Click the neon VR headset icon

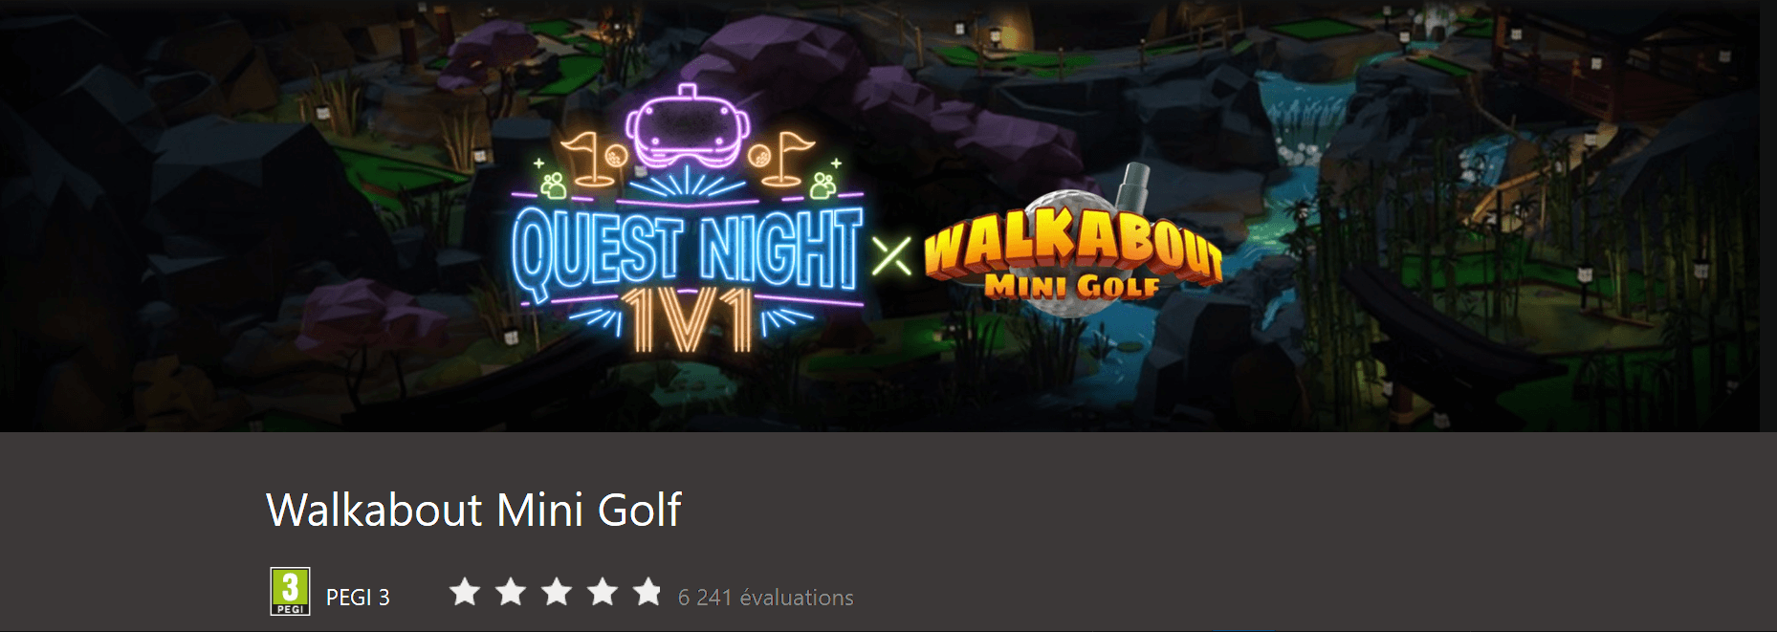tap(686, 126)
